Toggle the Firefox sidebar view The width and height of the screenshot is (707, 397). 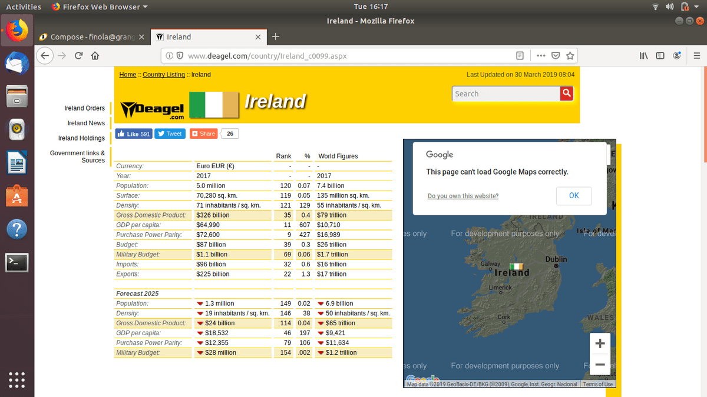660,56
